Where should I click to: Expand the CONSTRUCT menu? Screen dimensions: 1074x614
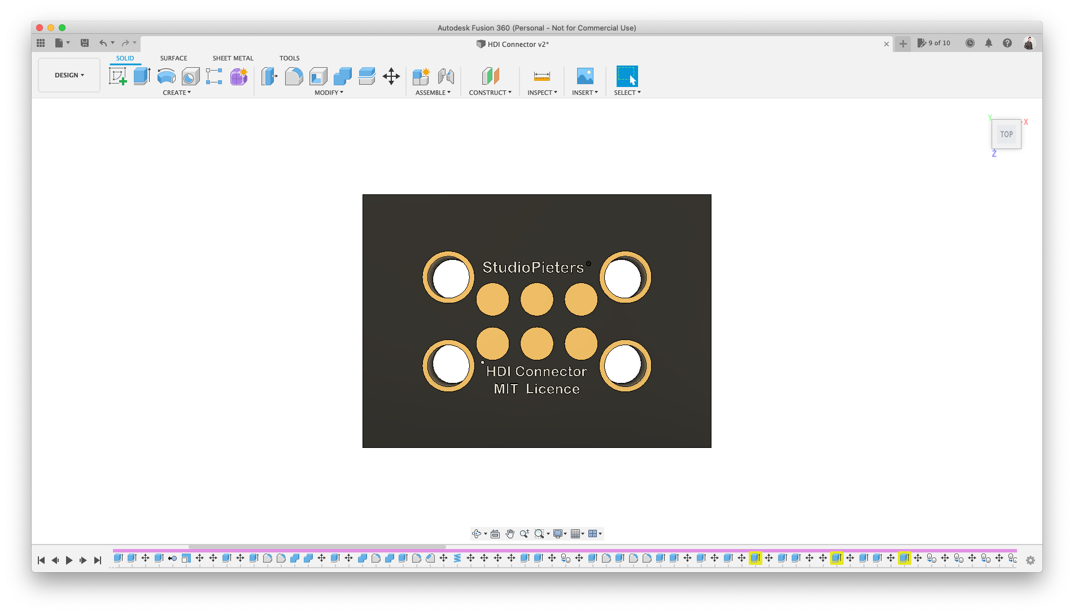coord(490,93)
